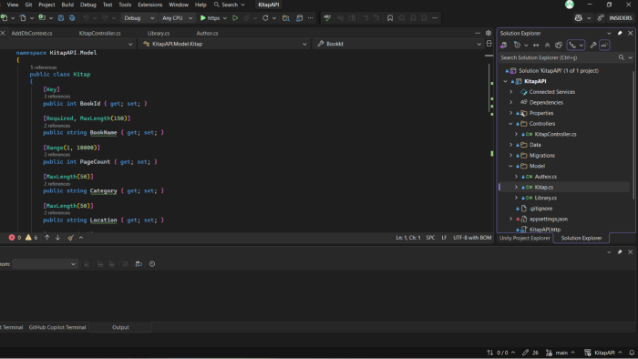
Task: Select Kitap.cs in Solution Explorer
Action: pyautogui.click(x=543, y=187)
